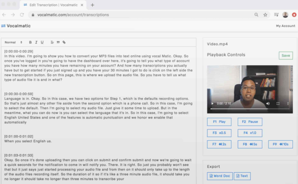Click the video time 0:00 / 2:10
The height and width of the screenshot is (184, 298).
click(224, 103)
